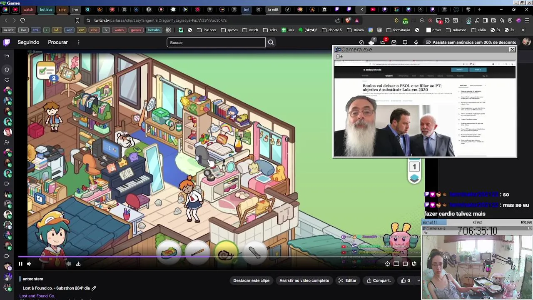
Task: Focus the Buscar search field
Action: pos(216,42)
